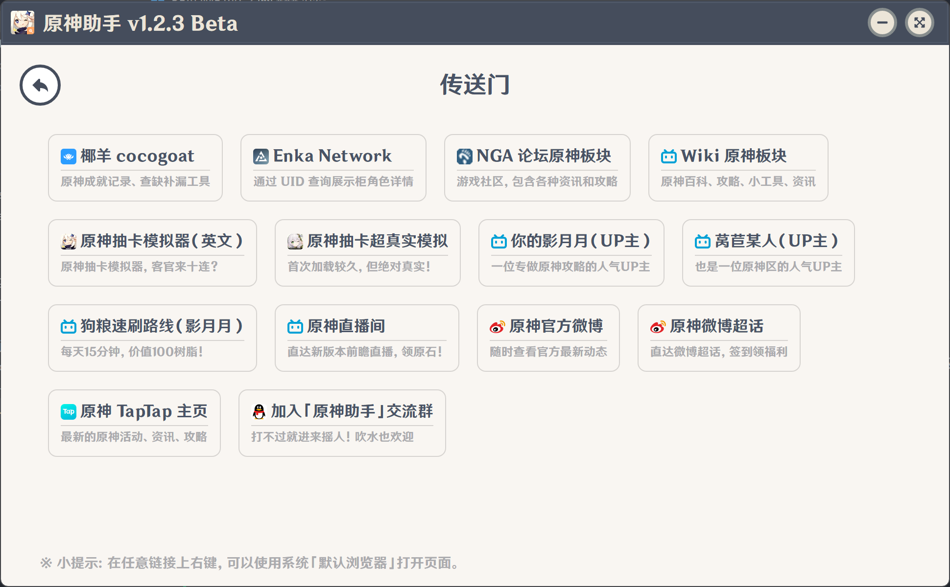Click description 打不过就进来摇人! 吹水也欢迎
Image resolution: width=950 pixels, height=587 pixels.
tap(332, 437)
